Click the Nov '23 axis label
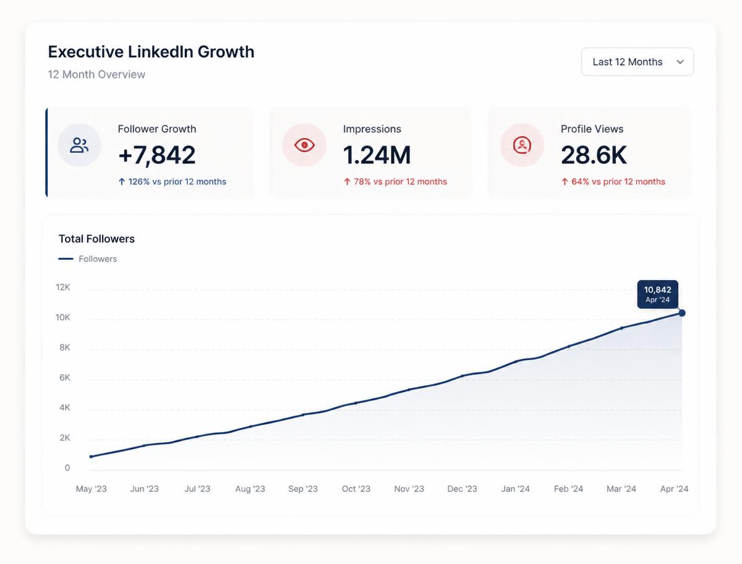This screenshot has width=742, height=564. click(409, 489)
